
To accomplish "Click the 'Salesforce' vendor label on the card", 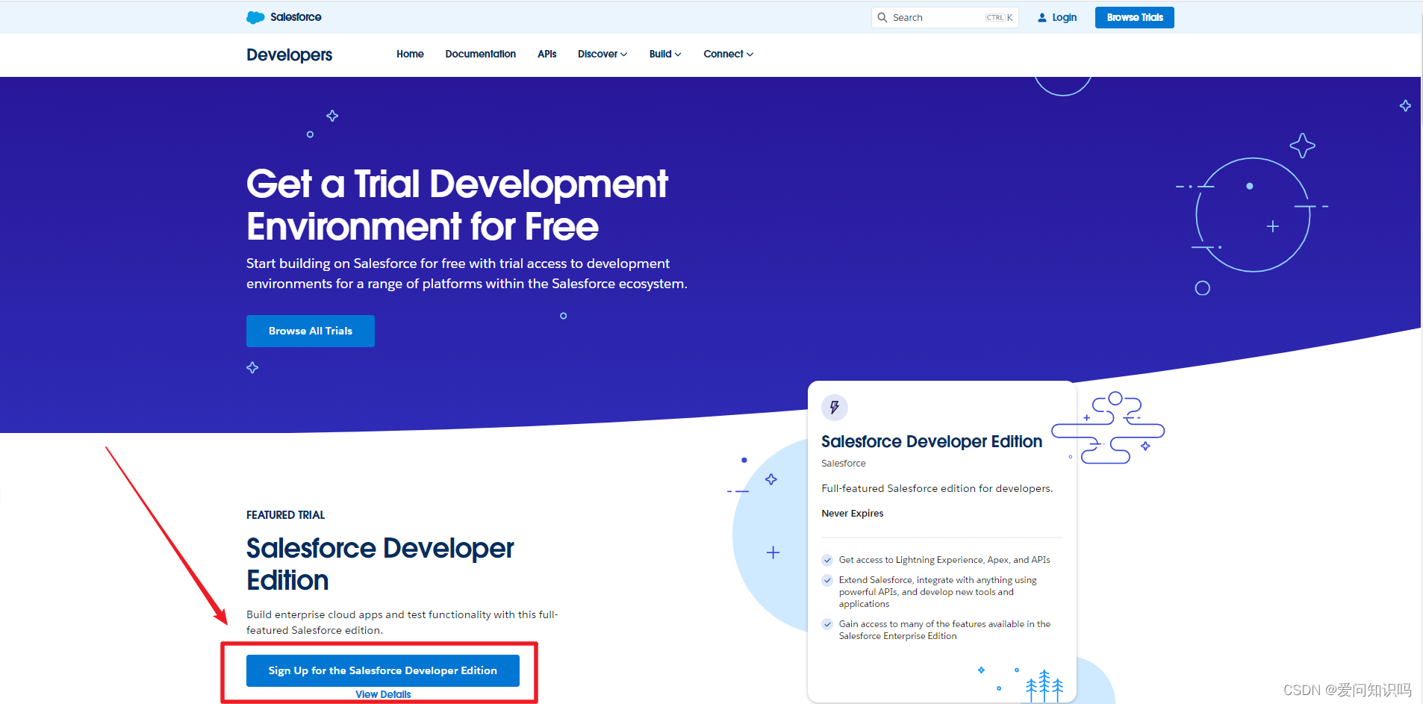I will point(844,464).
